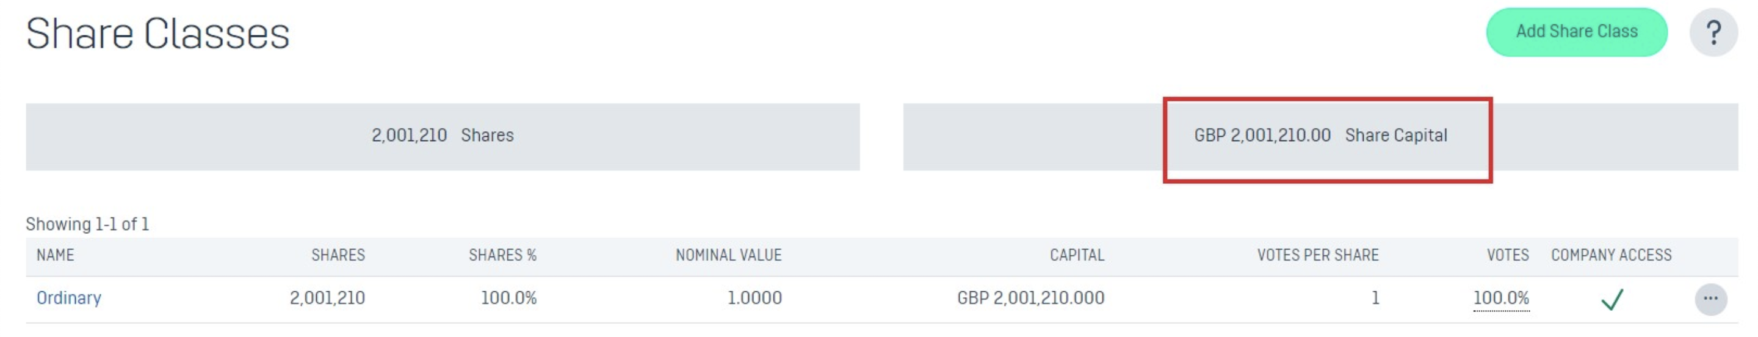This screenshot has width=1758, height=337.
Task: Click the Showing 1-1 of 1 text
Action: click(87, 224)
